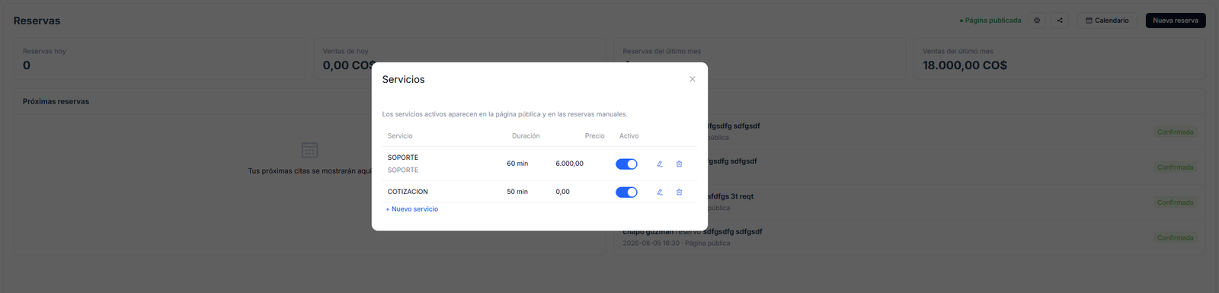Open settings gear icon in header
1219x293 pixels.
(1037, 21)
